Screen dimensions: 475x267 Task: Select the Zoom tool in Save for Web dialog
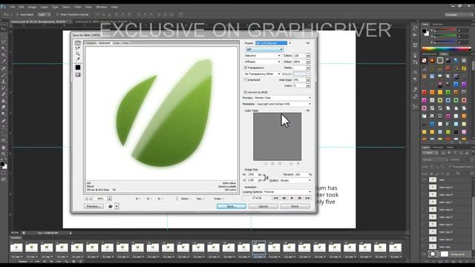point(78,53)
